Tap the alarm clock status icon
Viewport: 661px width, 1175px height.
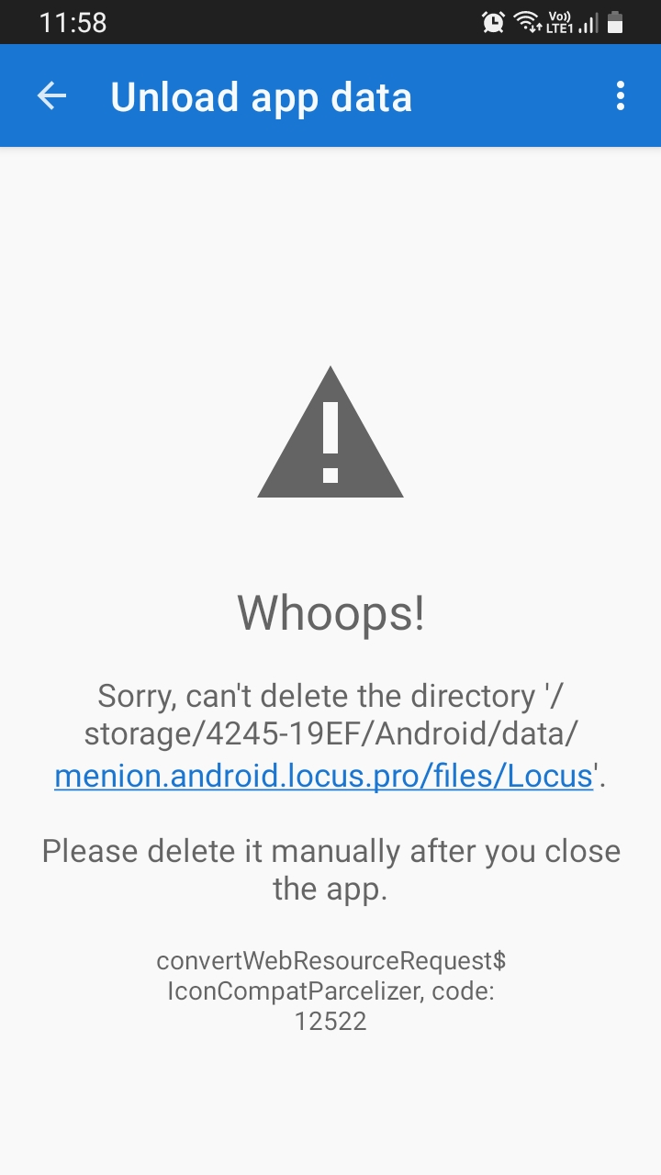pos(493,22)
